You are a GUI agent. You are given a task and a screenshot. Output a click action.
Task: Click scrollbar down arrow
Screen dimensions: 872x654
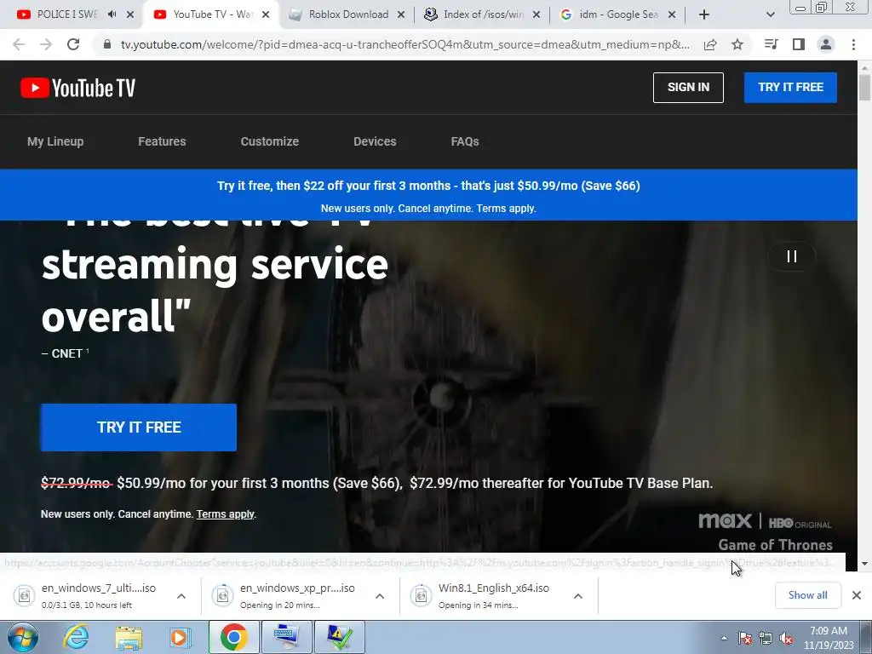[x=864, y=564]
